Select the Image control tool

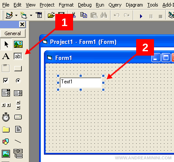click(x=6, y=154)
